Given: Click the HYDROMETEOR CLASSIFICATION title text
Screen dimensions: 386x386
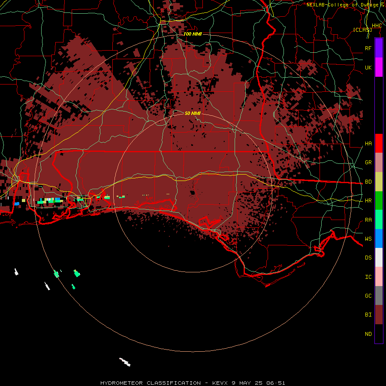Looking at the screenshot, I should tap(151, 383).
